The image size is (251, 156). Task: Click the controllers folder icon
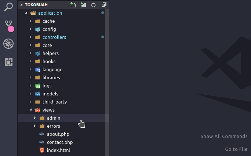38,37
